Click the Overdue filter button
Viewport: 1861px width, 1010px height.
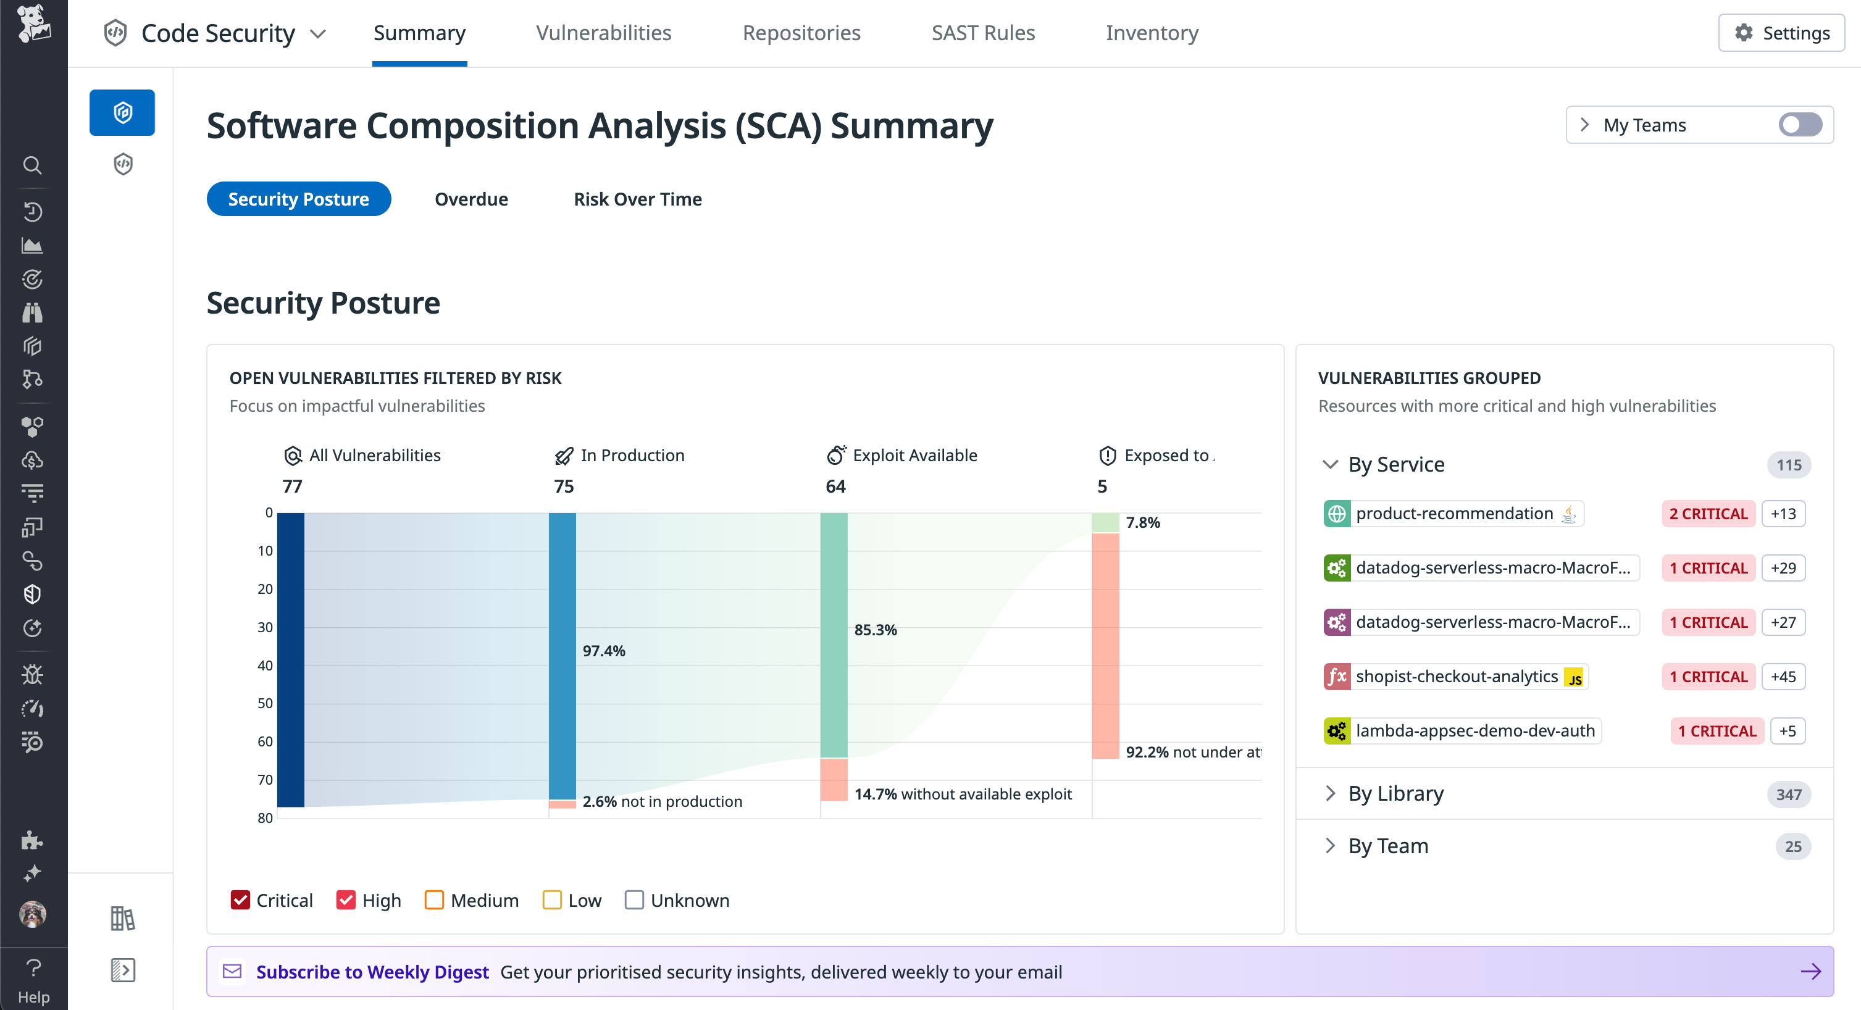471,199
